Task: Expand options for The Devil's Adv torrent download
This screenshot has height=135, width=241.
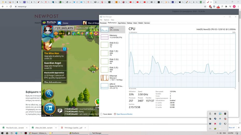Action: (x=27, y=128)
